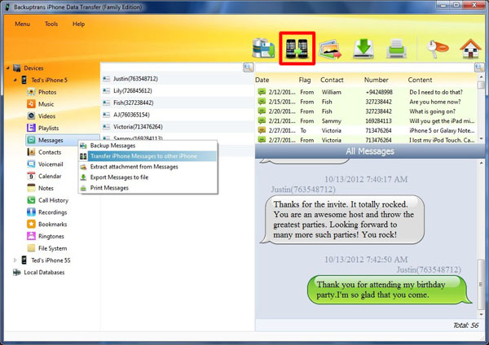
Task: Click the Backup database toolbar icon
Action: pos(263,48)
